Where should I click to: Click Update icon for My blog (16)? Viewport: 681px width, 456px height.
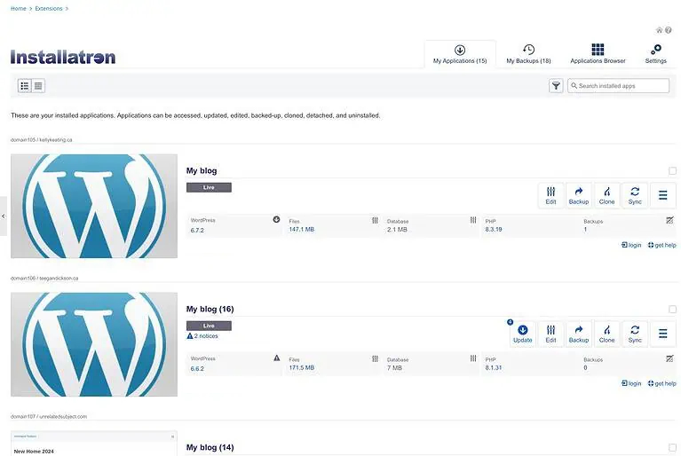tap(523, 334)
